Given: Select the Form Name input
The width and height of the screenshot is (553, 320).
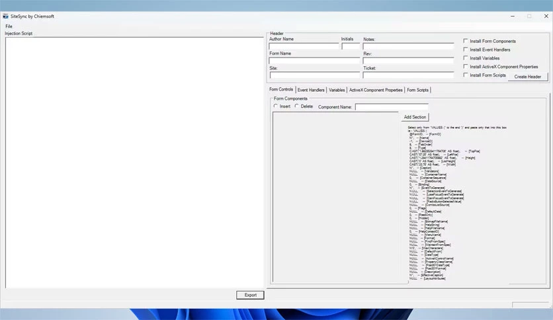Looking at the screenshot, I should tap(314, 61).
